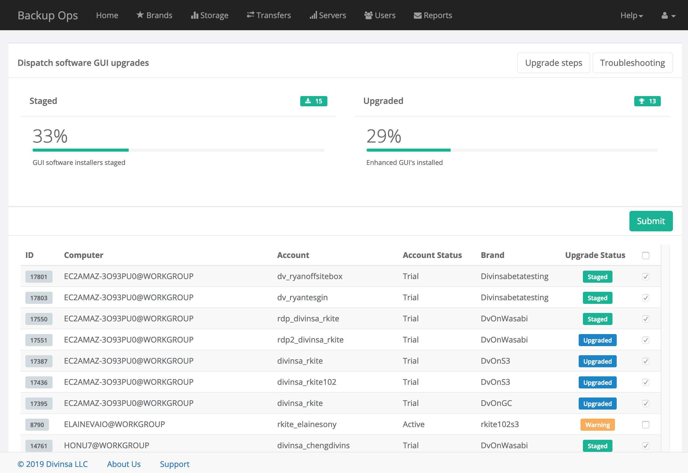Click the orange Warning status label
This screenshot has width=688, height=473.
coord(597,425)
